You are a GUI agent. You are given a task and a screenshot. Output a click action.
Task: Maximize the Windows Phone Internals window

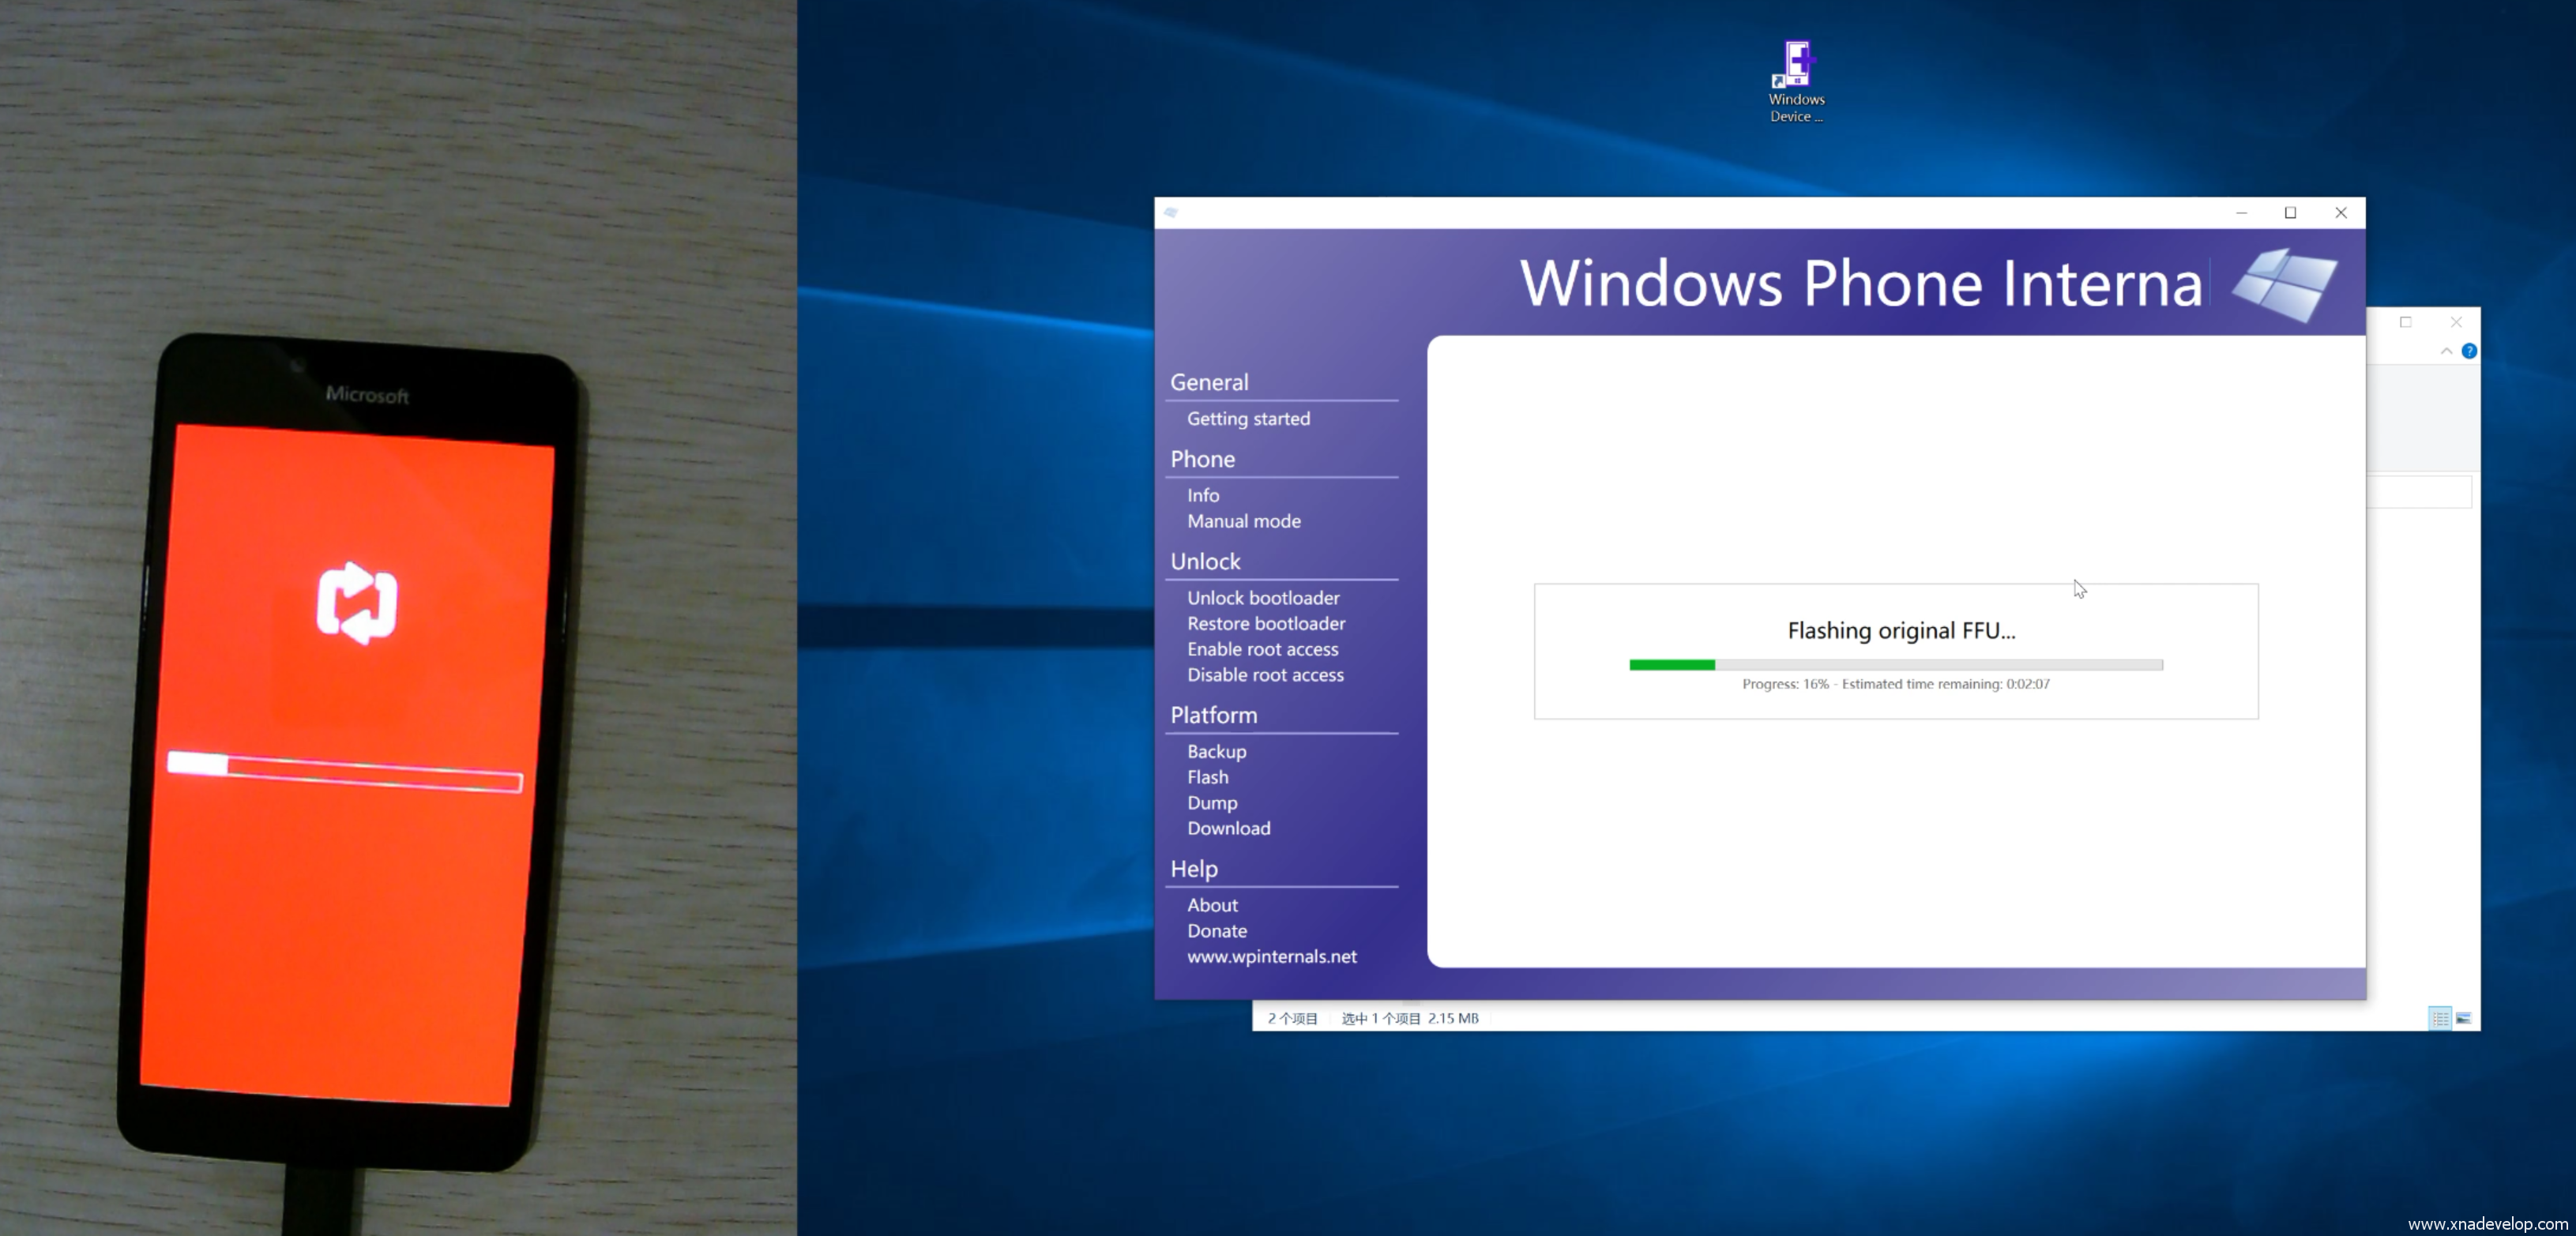[2290, 212]
